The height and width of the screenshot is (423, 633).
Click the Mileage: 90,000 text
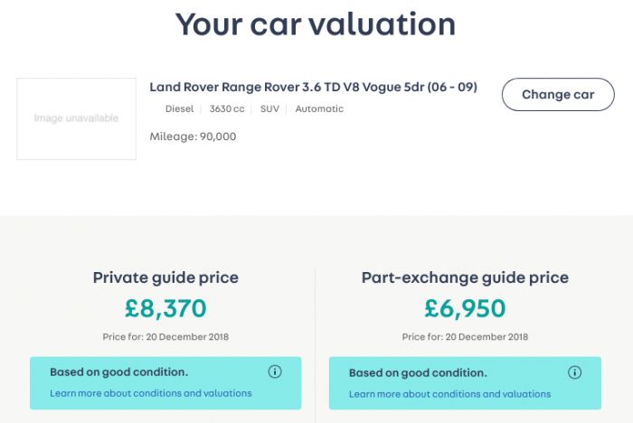pos(193,136)
